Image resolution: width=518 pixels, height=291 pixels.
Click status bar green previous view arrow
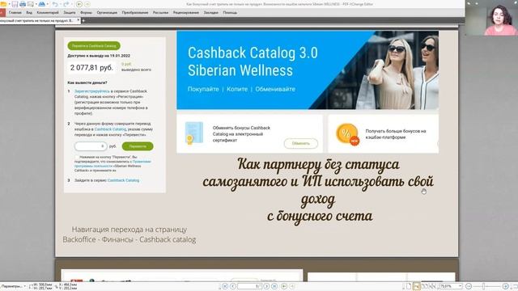pyautogui.click(x=284, y=286)
